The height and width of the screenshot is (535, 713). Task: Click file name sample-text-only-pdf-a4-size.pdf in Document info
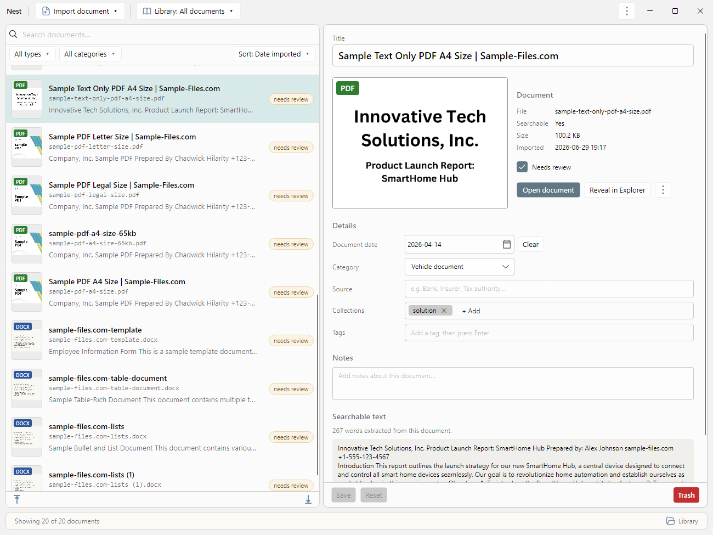[x=603, y=111]
